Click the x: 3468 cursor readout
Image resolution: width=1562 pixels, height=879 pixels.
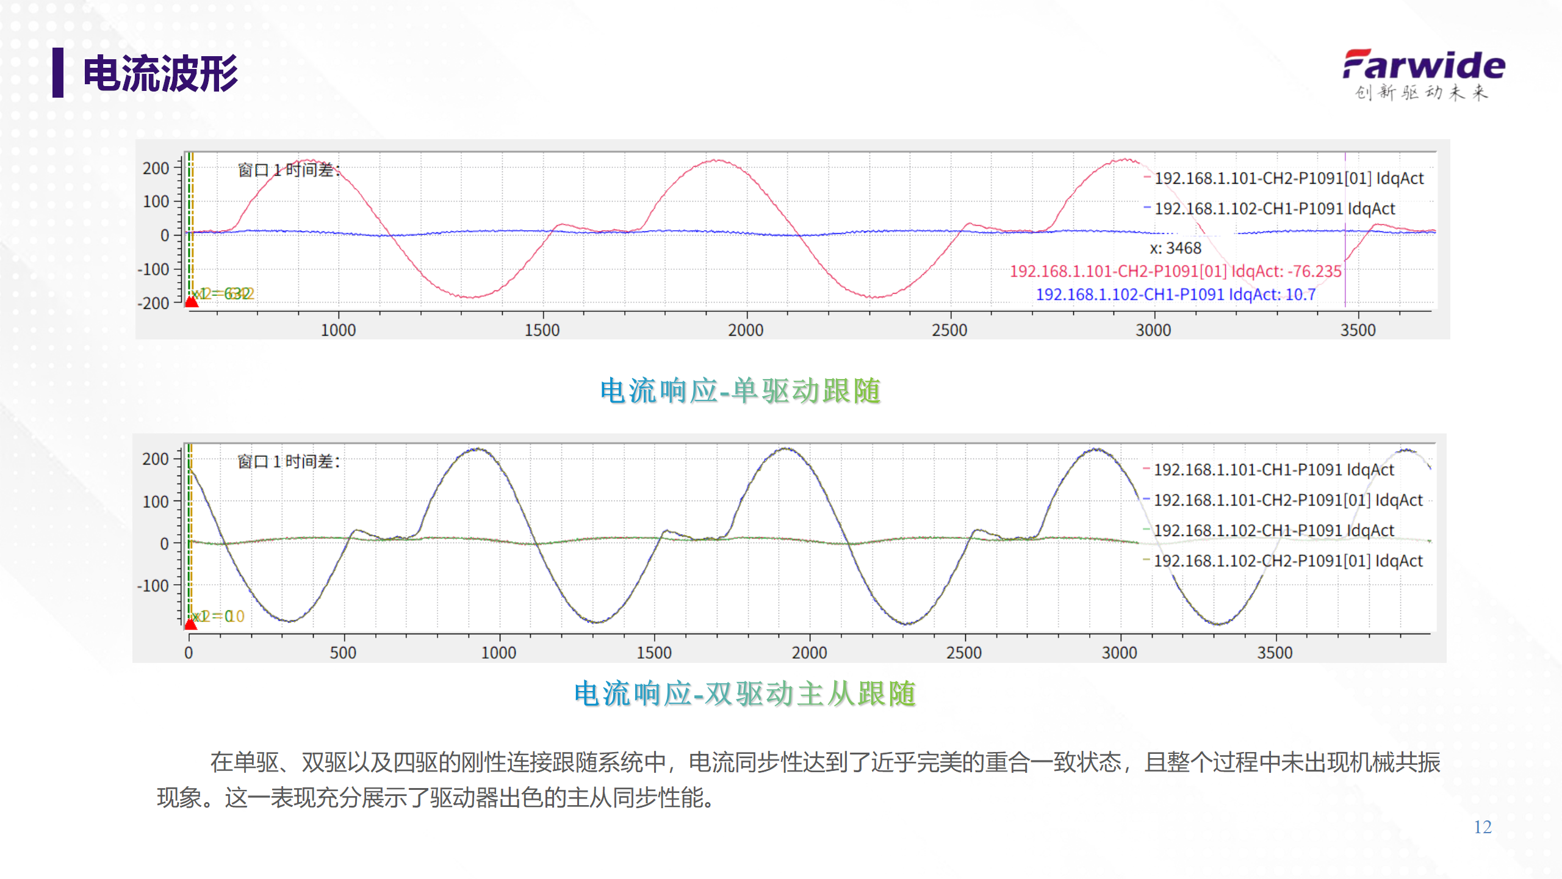pos(1175,248)
